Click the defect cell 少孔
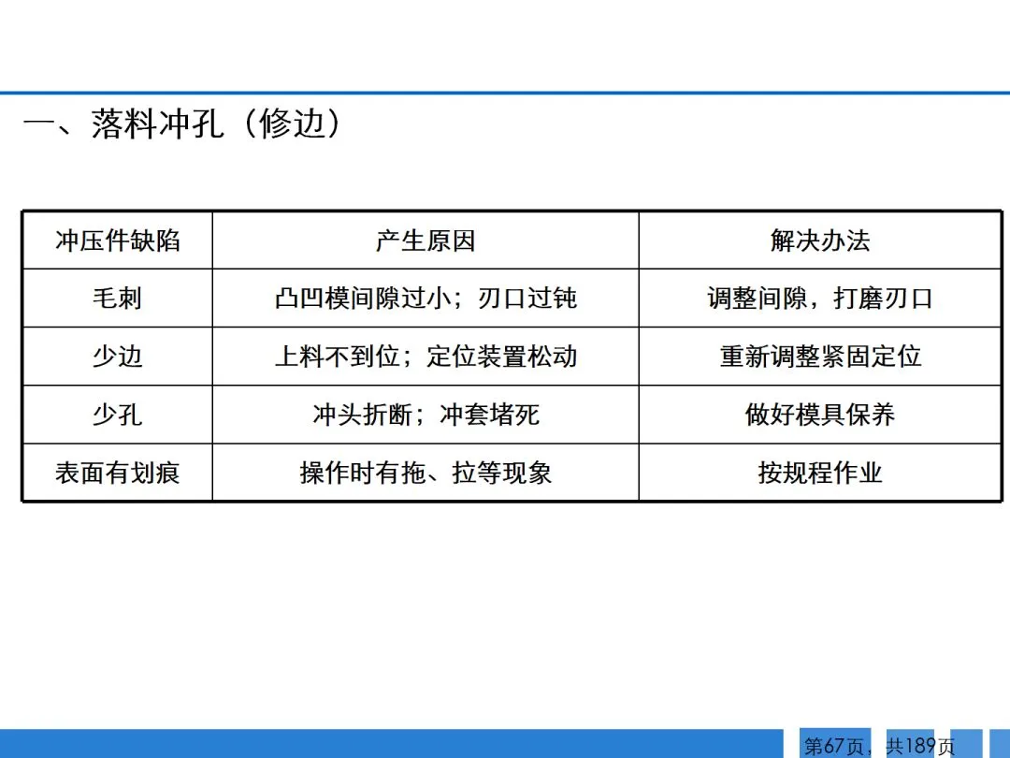The height and width of the screenshot is (758, 1010). coord(118,415)
